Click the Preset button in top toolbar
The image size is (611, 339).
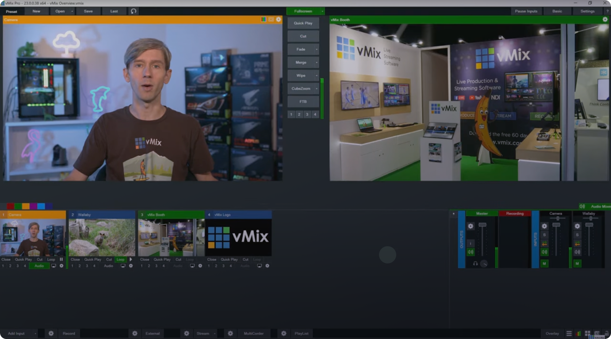[11, 11]
